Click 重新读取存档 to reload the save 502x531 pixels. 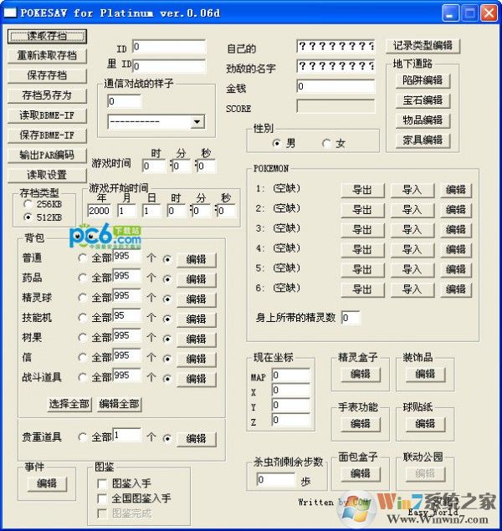47,55
